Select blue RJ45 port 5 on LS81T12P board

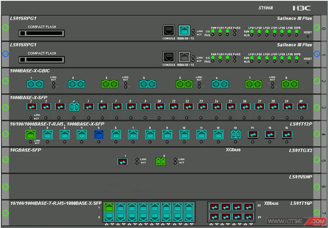99,135
